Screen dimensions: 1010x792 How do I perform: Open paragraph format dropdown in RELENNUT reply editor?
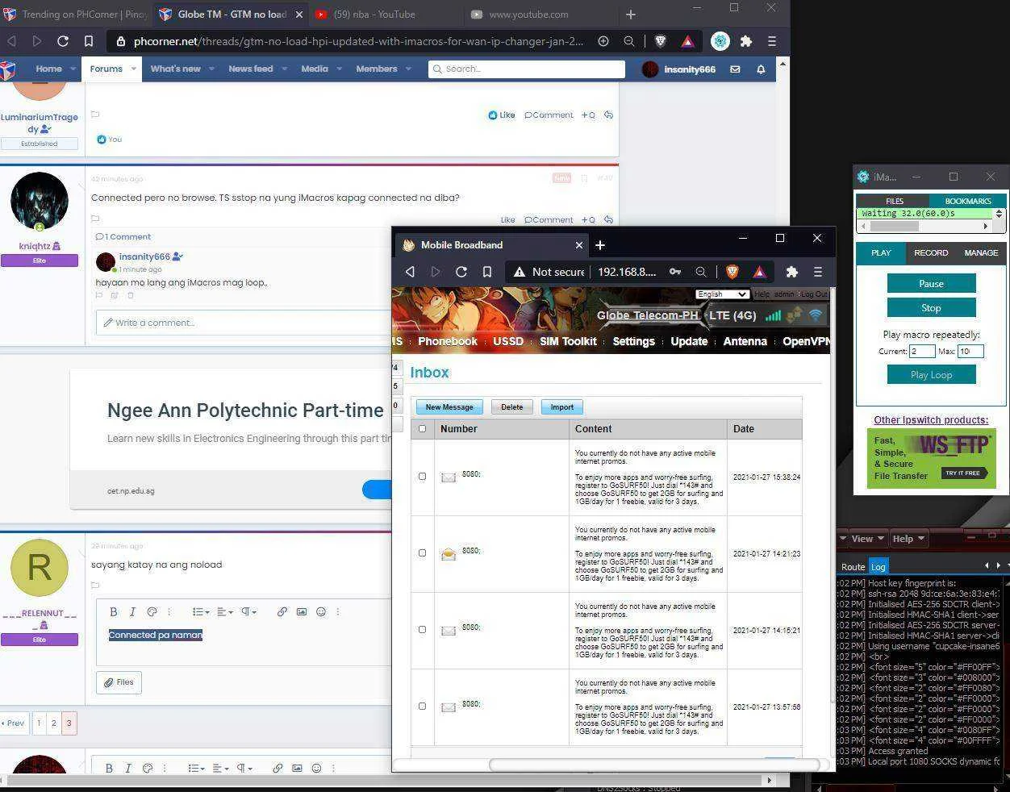pos(249,612)
